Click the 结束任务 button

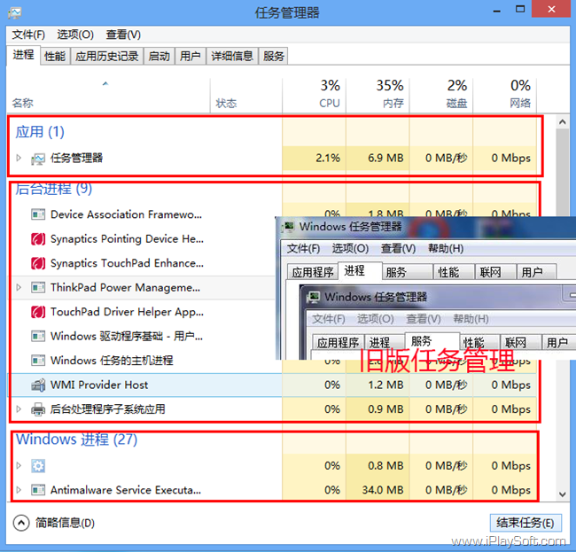pyautogui.click(x=525, y=523)
